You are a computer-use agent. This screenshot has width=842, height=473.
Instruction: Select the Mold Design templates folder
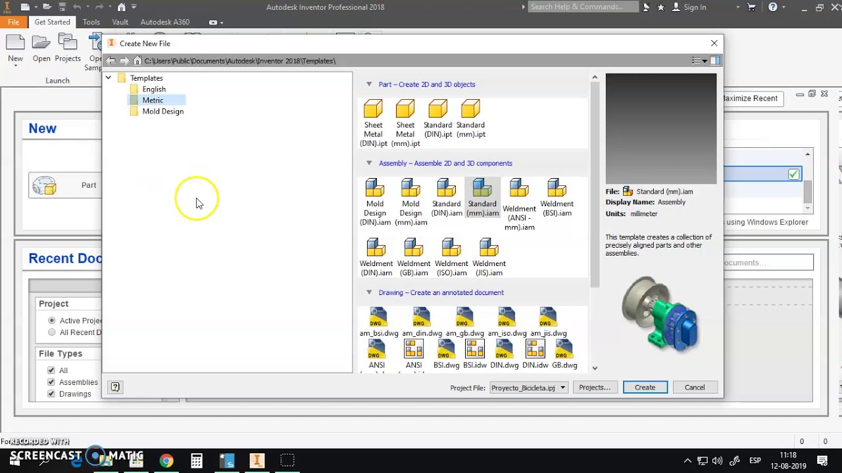pos(162,112)
